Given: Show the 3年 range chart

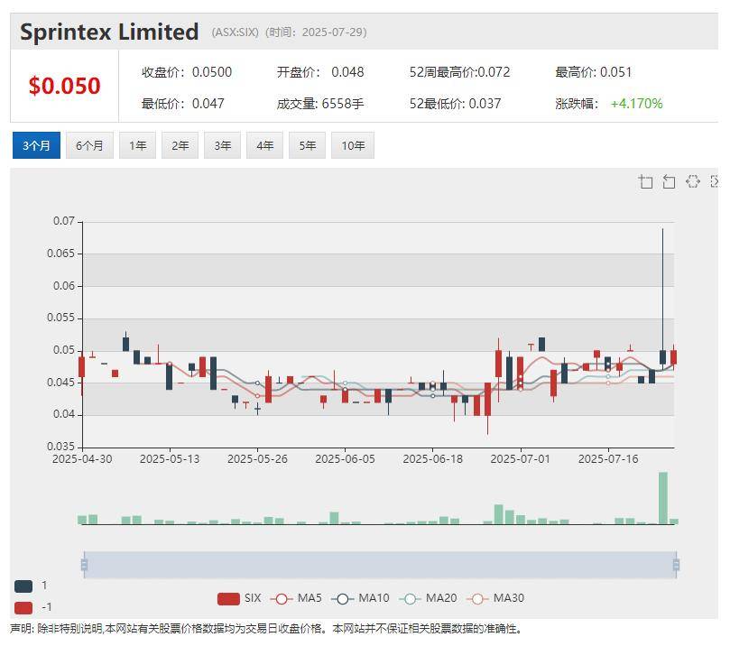Looking at the screenshot, I should 223,145.
